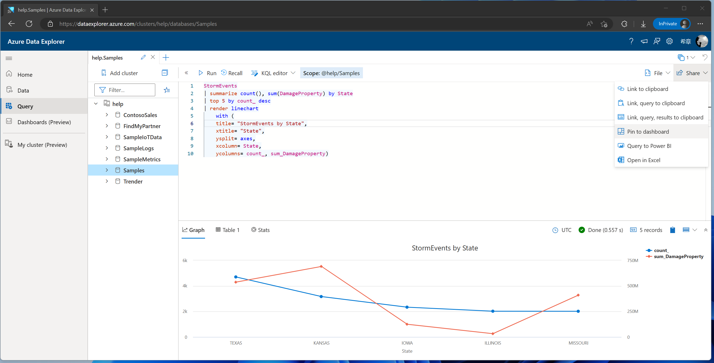
Task: Expand the SampleMetrics database
Action: (107, 159)
